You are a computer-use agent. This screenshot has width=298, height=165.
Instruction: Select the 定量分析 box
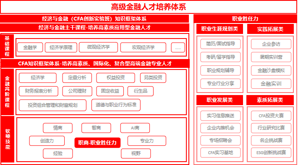point(77,78)
